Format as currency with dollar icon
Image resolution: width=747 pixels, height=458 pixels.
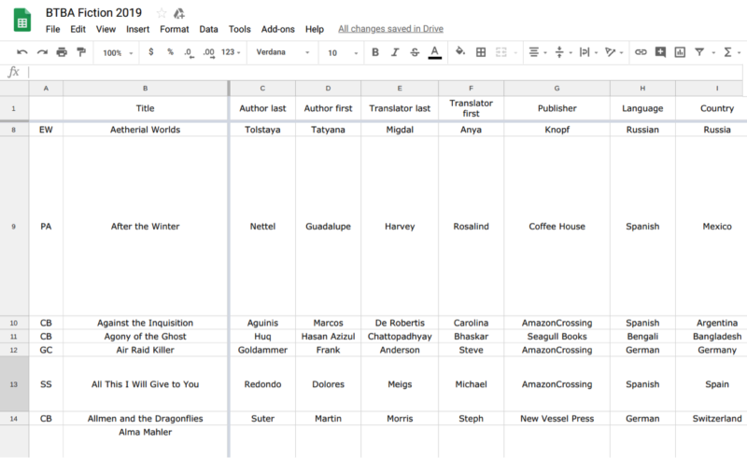pos(151,52)
